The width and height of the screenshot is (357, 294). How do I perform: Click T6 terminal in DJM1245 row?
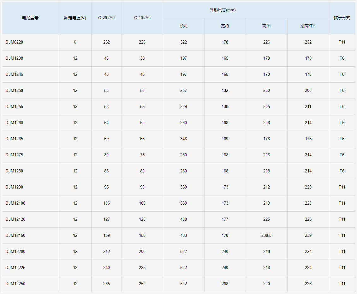342,75
